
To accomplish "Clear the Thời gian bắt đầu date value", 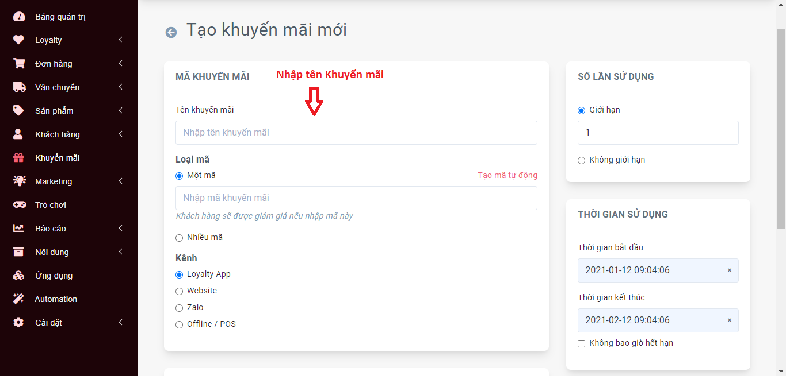I will (730, 270).
